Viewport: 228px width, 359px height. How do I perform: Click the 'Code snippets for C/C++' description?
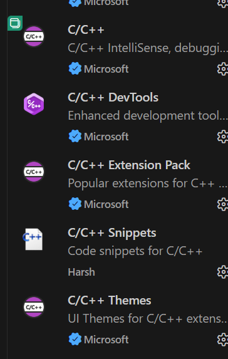click(135, 251)
